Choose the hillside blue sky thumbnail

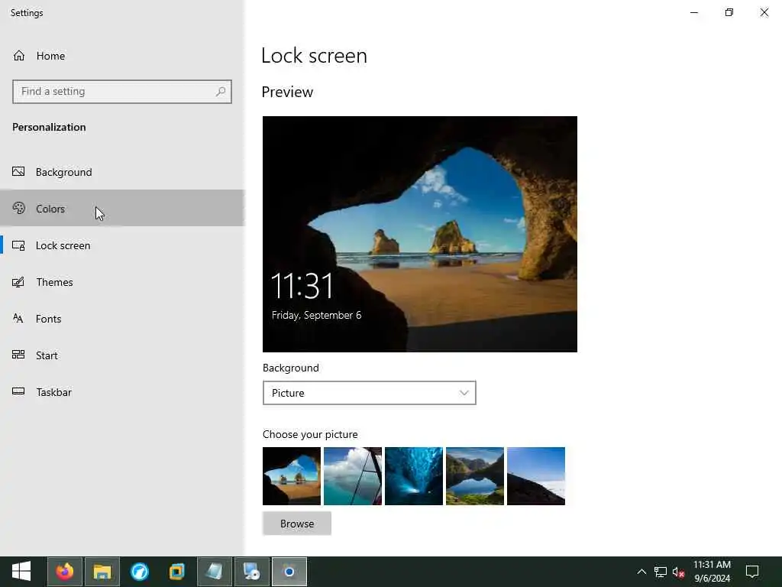[536, 476]
